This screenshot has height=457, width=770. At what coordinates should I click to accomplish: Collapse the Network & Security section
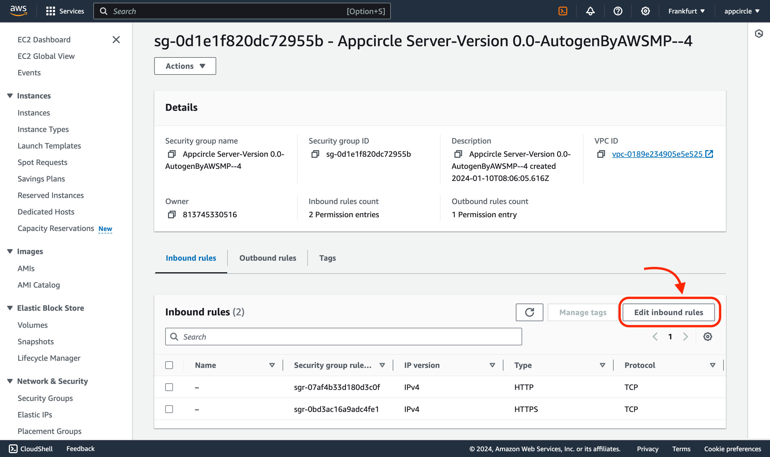click(10, 381)
